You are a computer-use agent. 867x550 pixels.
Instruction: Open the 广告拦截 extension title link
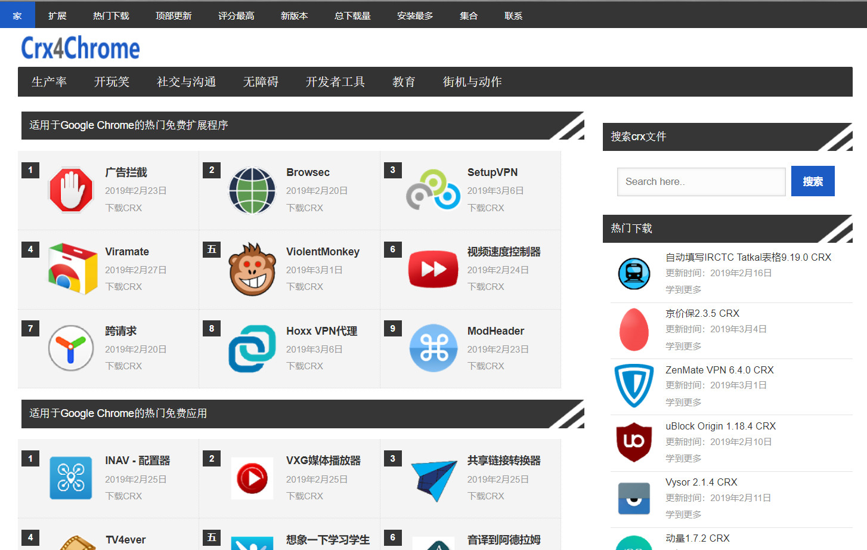(126, 172)
